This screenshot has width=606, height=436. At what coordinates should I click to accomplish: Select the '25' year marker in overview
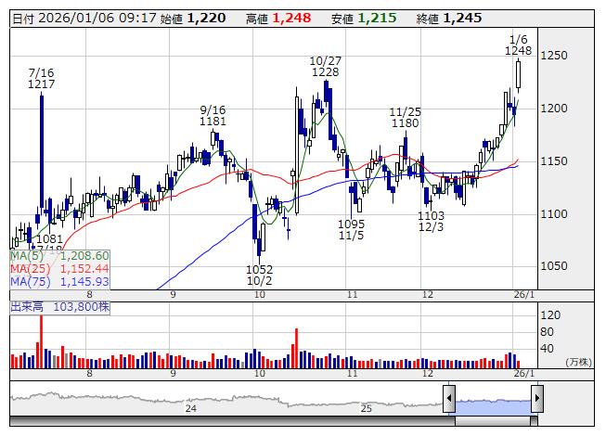tap(367, 408)
